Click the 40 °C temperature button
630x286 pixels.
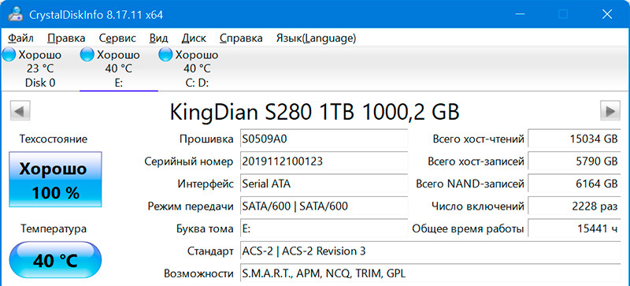[55, 260]
